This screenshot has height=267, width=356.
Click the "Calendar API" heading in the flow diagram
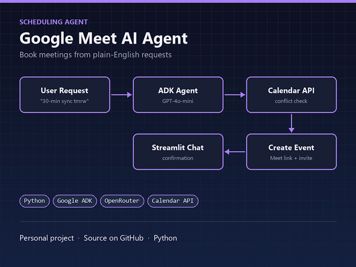pyautogui.click(x=291, y=91)
